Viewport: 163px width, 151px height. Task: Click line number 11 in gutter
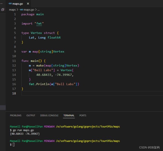(x=14, y=61)
